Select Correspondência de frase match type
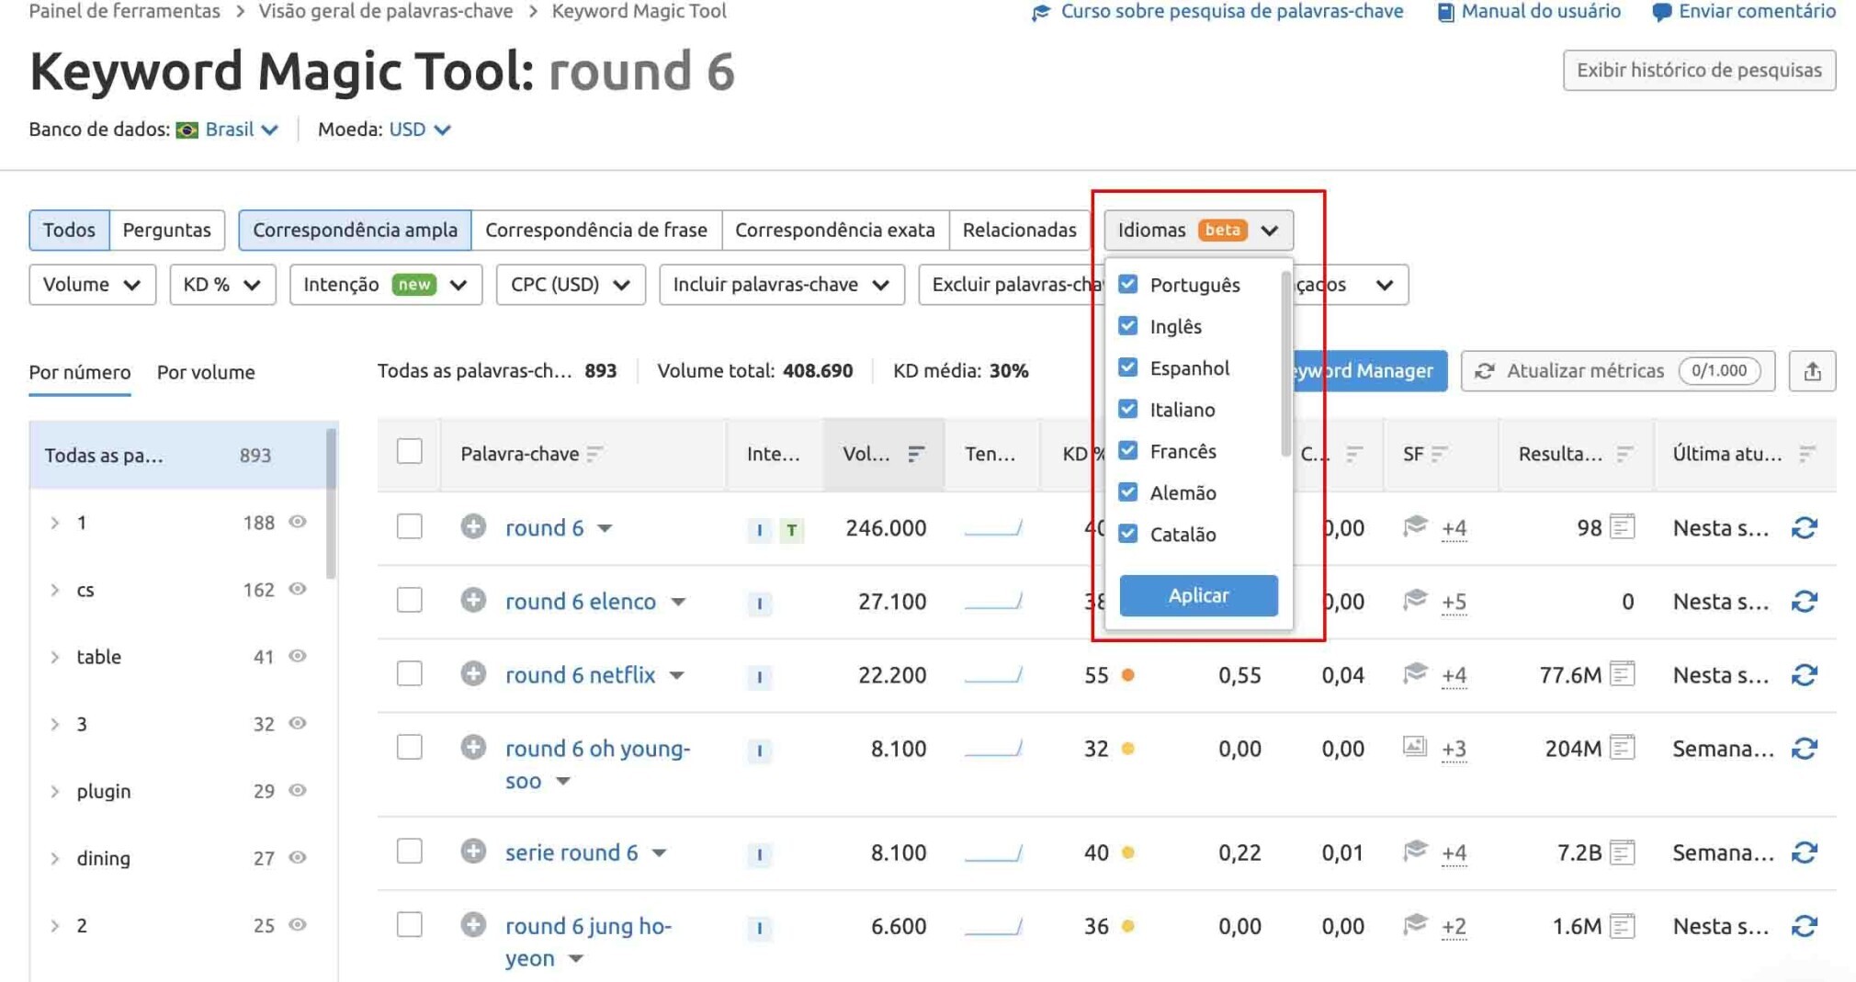The height and width of the screenshot is (982, 1856). [596, 230]
